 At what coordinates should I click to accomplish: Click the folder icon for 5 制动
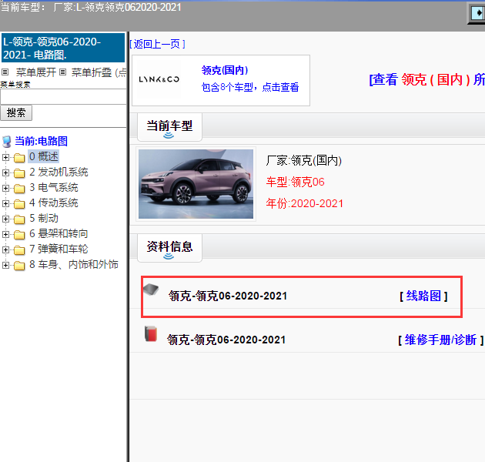[x=19, y=219]
